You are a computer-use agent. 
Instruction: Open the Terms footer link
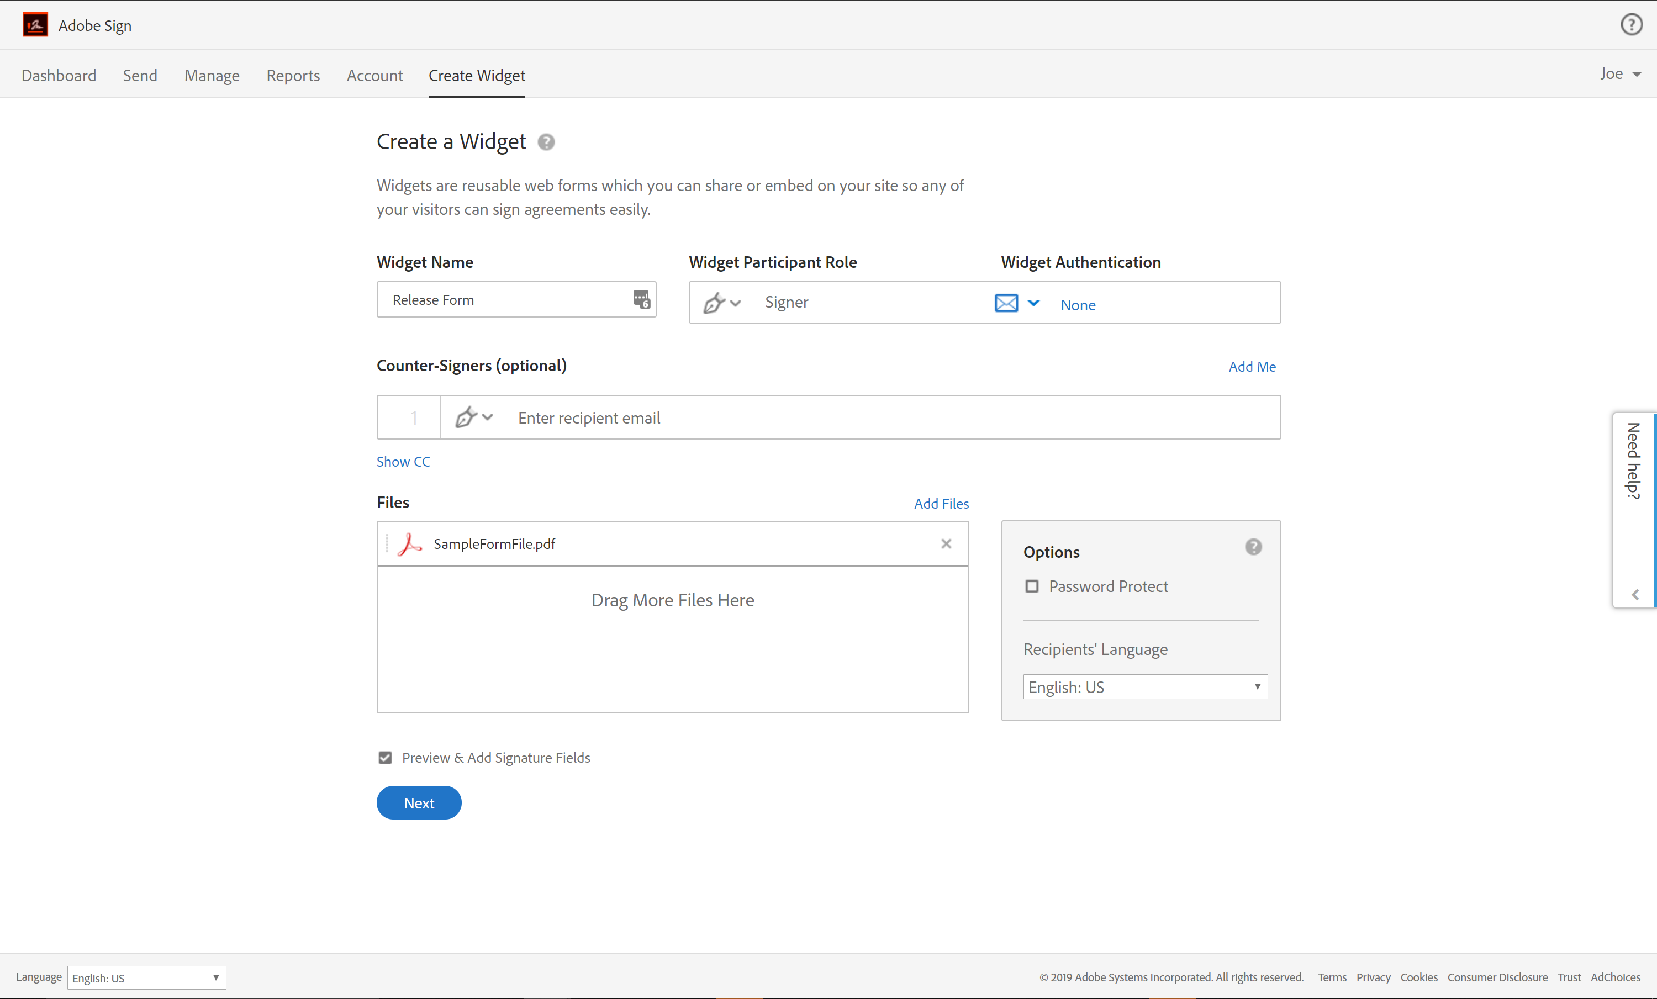point(1332,977)
